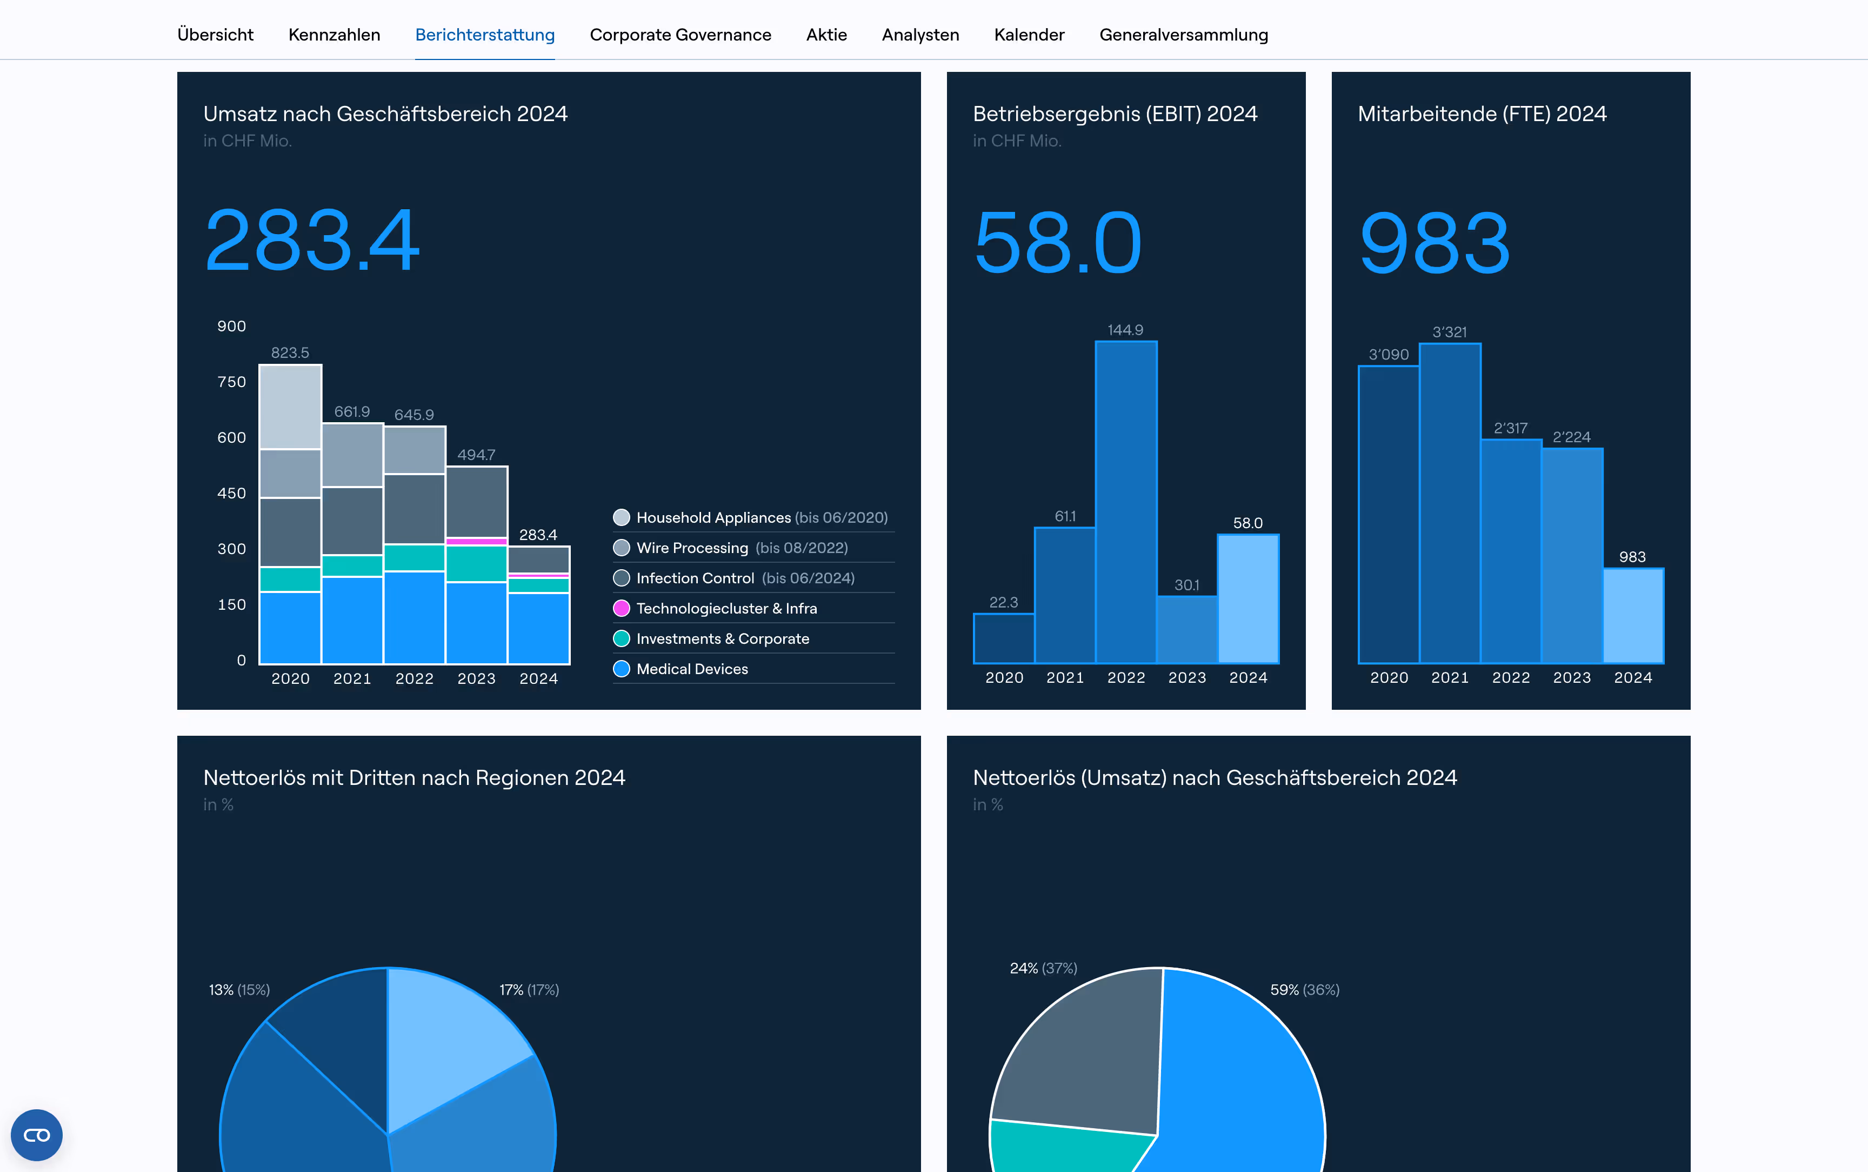This screenshot has width=1868, height=1172.
Task: Click the floating link icon button
Action: (36, 1135)
